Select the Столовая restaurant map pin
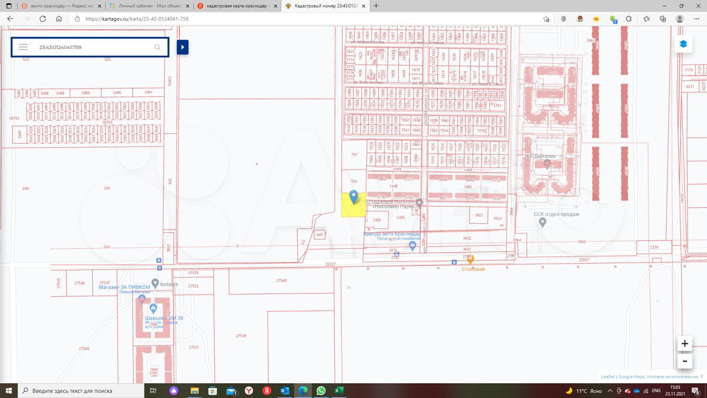Viewport: 707px width, 398px height. point(471,259)
